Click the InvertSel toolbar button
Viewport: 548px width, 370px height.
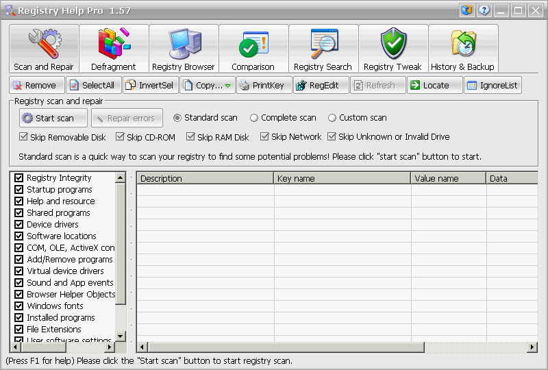[x=151, y=86]
